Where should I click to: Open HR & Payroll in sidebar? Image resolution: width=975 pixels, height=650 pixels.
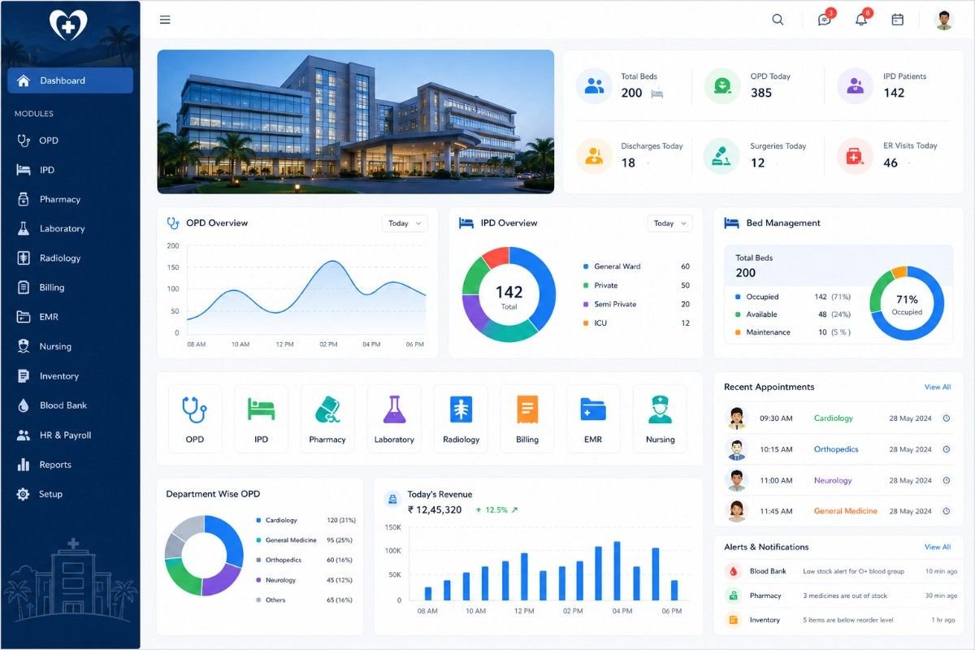(70, 435)
